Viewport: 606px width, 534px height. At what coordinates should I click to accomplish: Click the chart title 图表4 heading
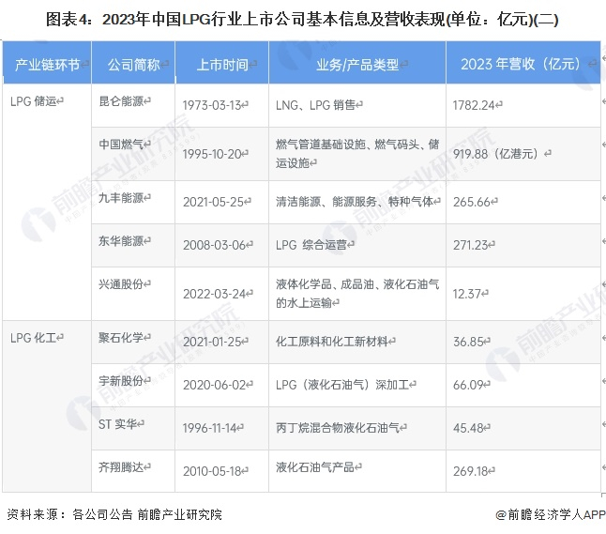(302, 20)
